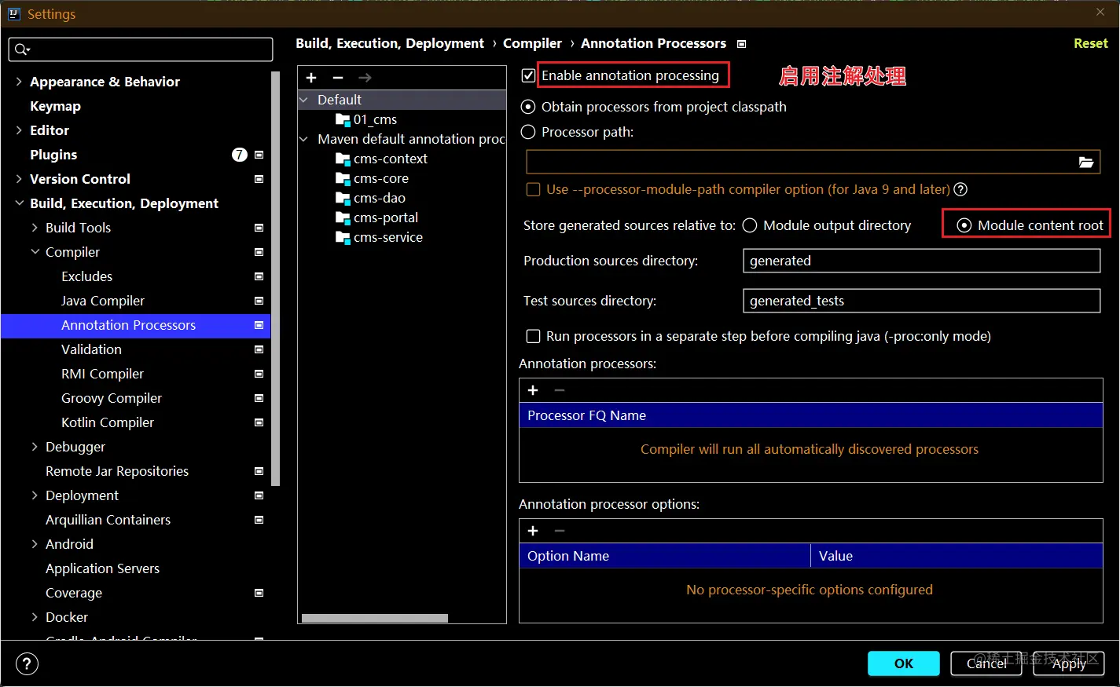Click Compiler in the breadcrumb

(532, 44)
